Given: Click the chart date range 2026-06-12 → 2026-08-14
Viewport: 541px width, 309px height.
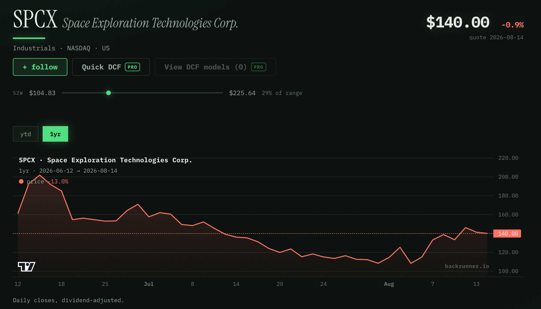Looking at the screenshot, I should tap(78, 171).
